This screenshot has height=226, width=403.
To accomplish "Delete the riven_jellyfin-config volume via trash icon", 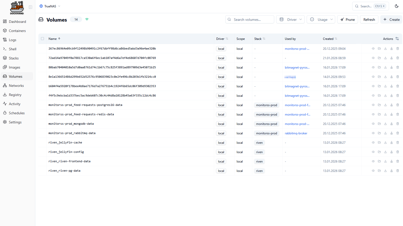I will pos(398,152).
